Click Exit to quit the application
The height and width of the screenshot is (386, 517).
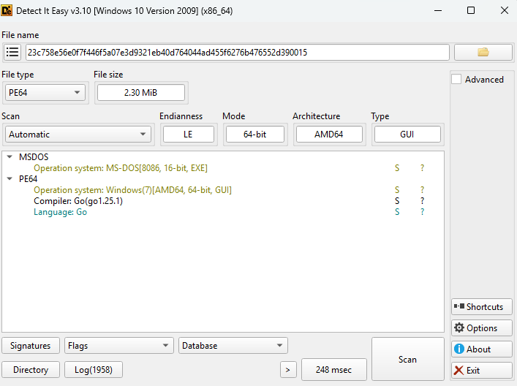[x=482, y=370]
